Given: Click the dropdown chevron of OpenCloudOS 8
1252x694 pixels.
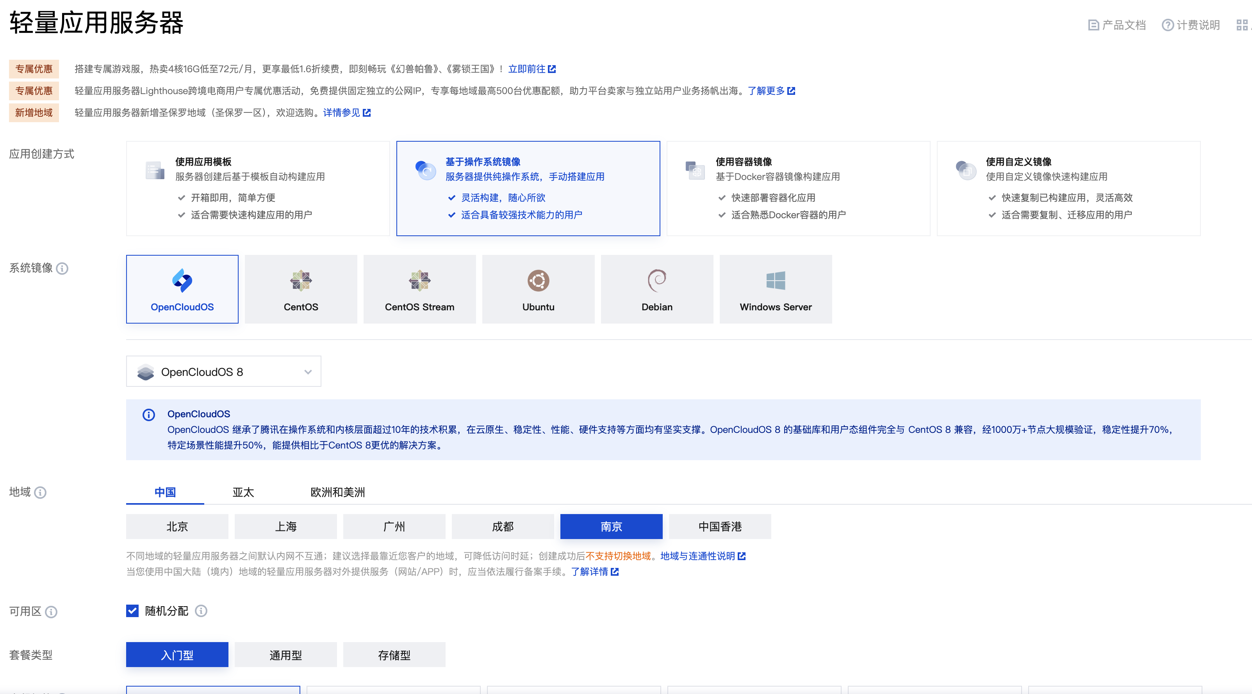Looking at the screenshot, I should [308, 372].
